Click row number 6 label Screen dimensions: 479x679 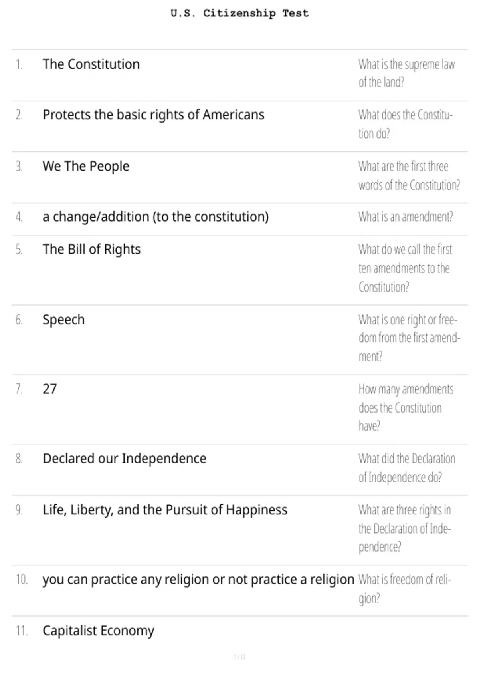19,320
